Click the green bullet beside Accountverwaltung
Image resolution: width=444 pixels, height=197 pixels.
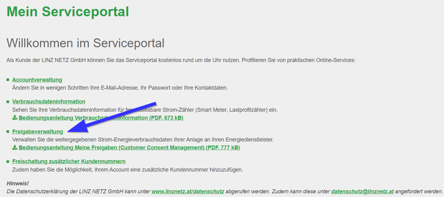coord(8,80)
